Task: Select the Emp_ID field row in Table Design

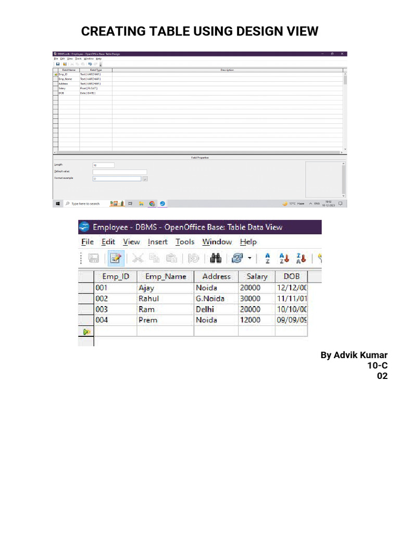Action: [x=198, y=74]
